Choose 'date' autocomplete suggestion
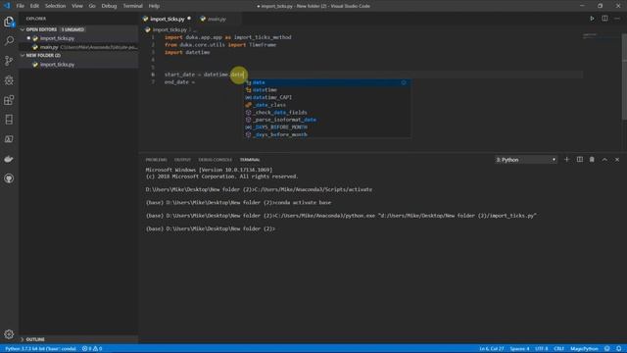Image resolution: width=627 pixels, height=353 pixels. [327, 82]
